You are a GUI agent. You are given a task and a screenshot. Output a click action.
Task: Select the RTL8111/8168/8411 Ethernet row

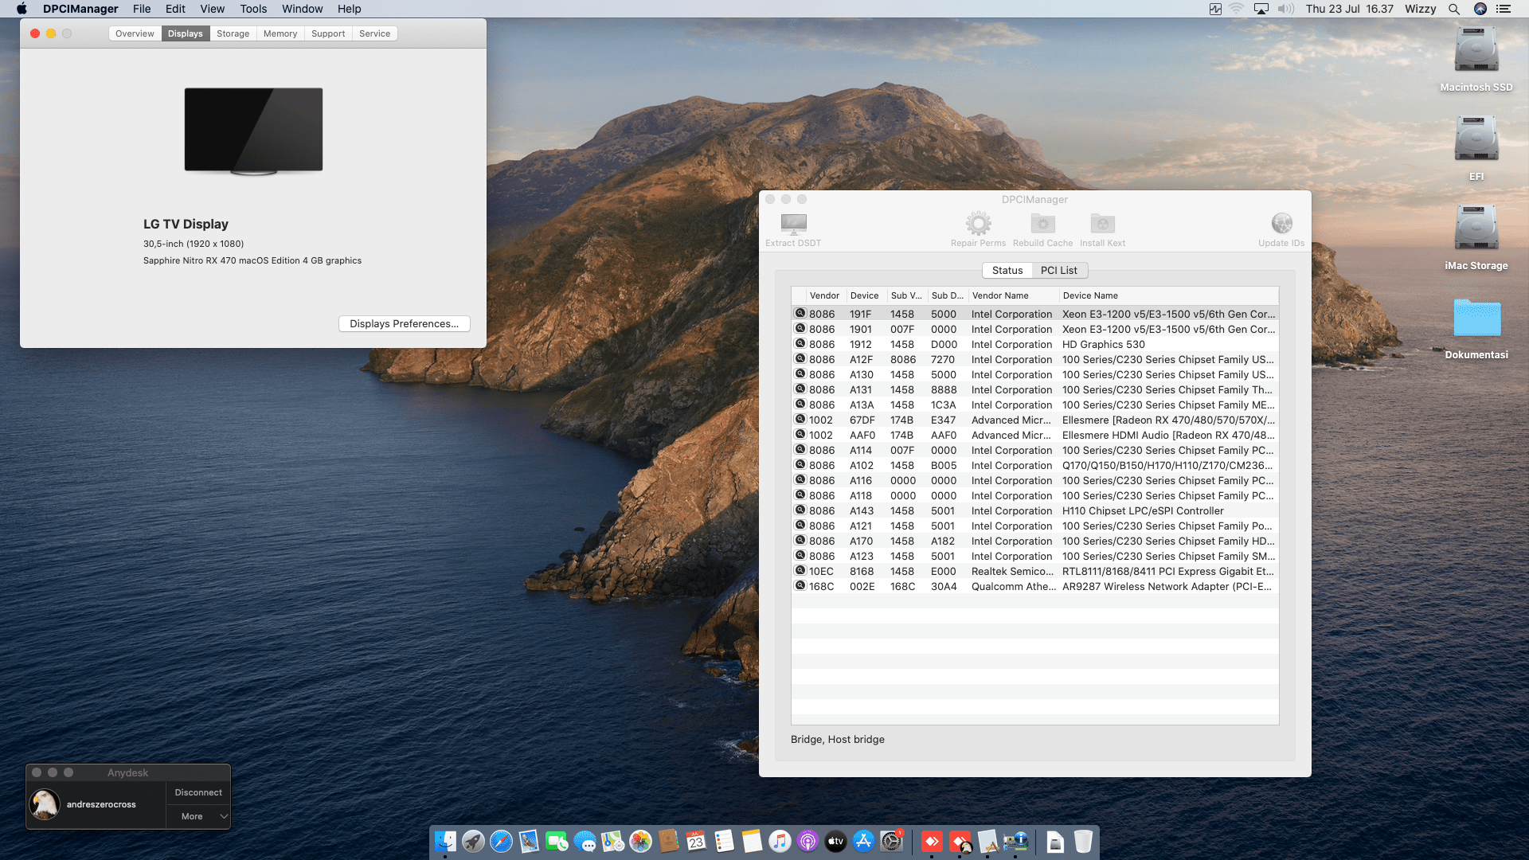[1035, 571]
